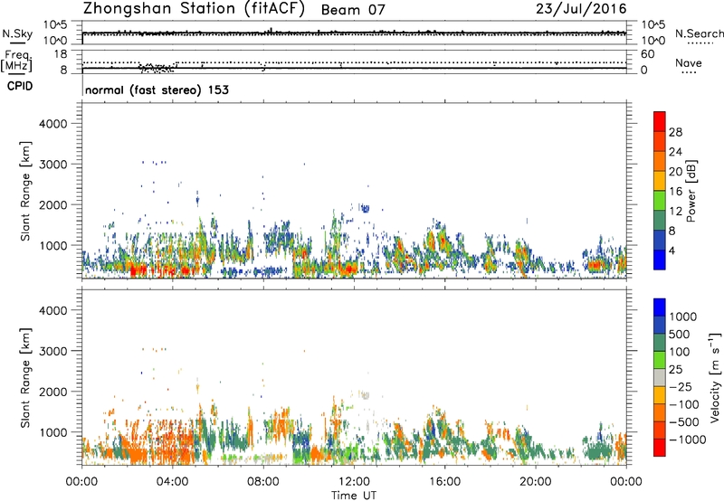
Task: Click the Slant Range axis title of velocity panel
Action: 25,378
